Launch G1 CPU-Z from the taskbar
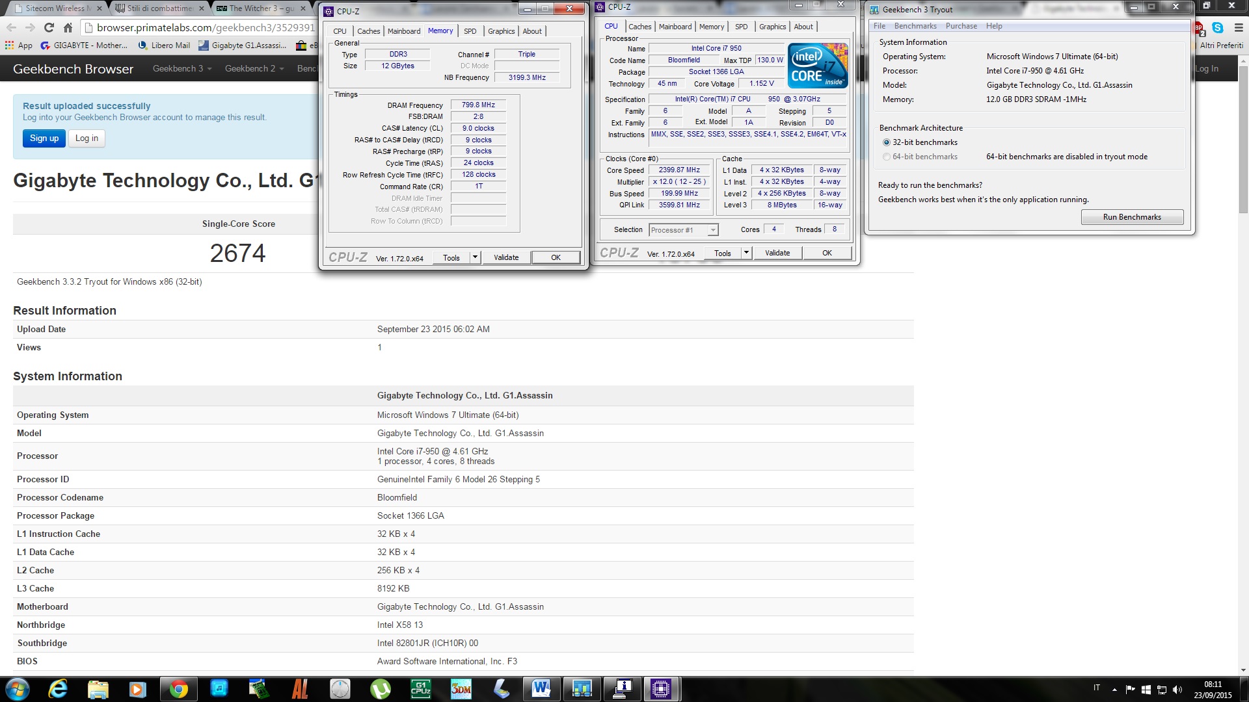1249x702 pixels. click(420, 689)
